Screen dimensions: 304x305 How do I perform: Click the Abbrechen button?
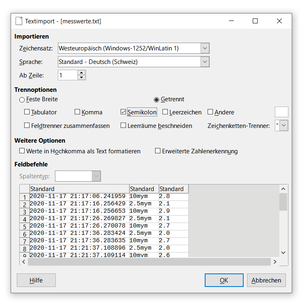266,280
